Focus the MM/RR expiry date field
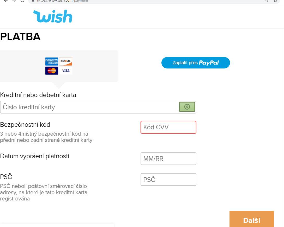284x227 pixels. click(x=168, y=159)
